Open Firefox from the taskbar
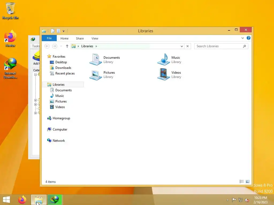 [x=22, y=200]
